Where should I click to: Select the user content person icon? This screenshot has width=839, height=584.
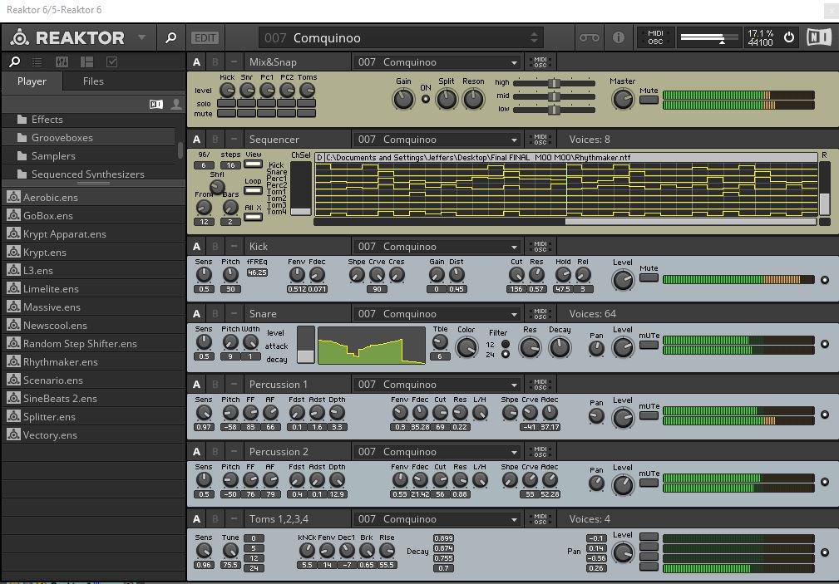[x=175, y=105]
